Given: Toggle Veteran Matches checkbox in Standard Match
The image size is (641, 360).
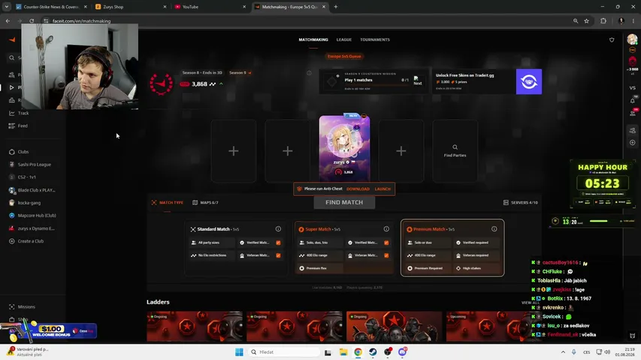Looking at the screenshot, I should [x=278, y=256].
